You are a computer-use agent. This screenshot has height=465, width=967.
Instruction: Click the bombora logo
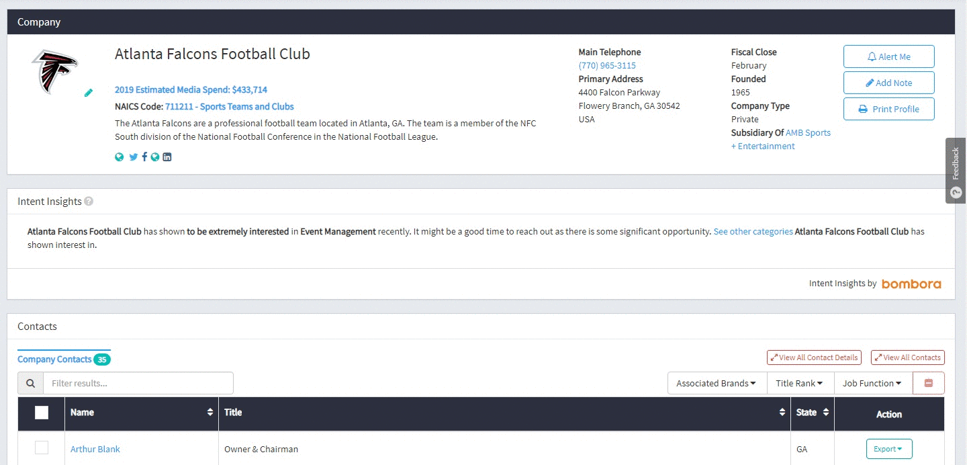coord(911,284)
